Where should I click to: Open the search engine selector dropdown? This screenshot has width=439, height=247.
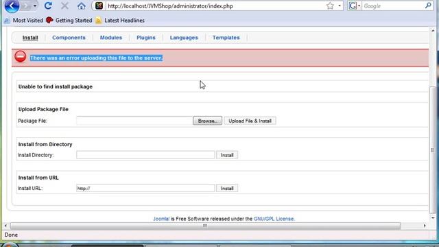355,6
